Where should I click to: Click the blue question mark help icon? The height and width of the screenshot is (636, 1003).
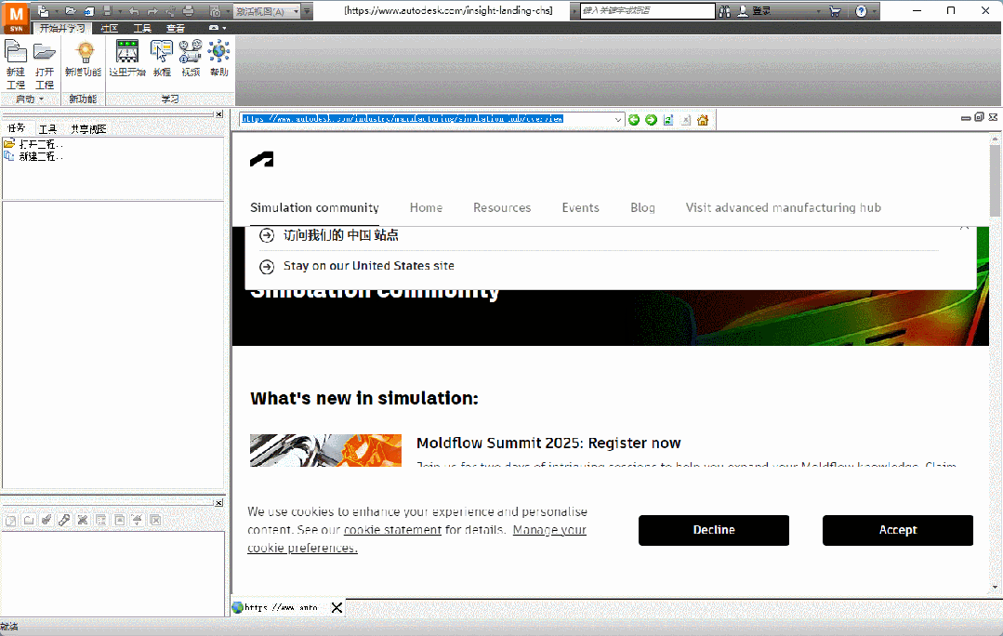(x=861, y=11)
